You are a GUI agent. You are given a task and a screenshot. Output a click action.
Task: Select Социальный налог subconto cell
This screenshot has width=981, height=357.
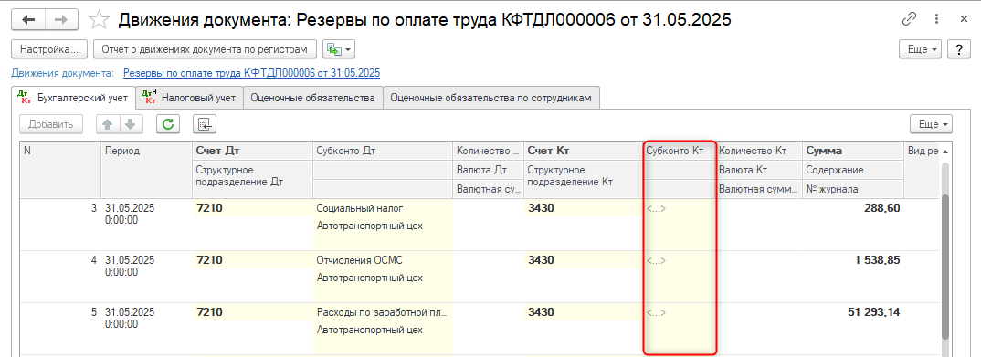[x=382, y=208]
